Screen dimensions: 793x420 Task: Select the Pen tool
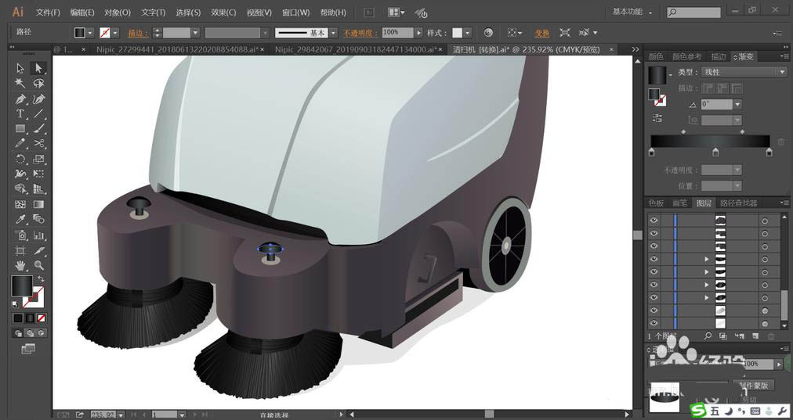[20, 99]
